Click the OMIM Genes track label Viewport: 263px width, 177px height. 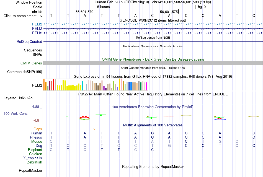31,63
